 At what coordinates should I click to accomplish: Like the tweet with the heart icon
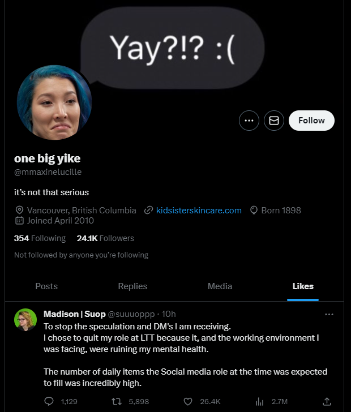click(x=188, y=401)
